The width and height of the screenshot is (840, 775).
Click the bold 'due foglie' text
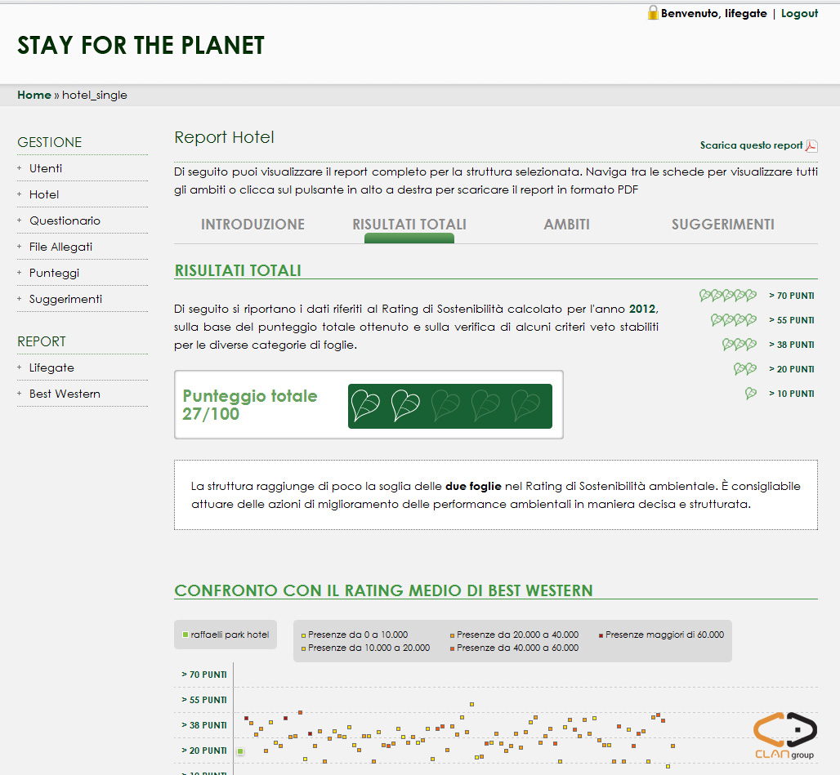473,486
